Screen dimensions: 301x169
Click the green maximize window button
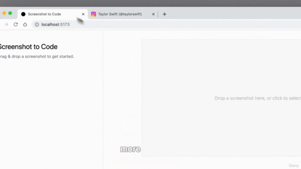point(10,13)
